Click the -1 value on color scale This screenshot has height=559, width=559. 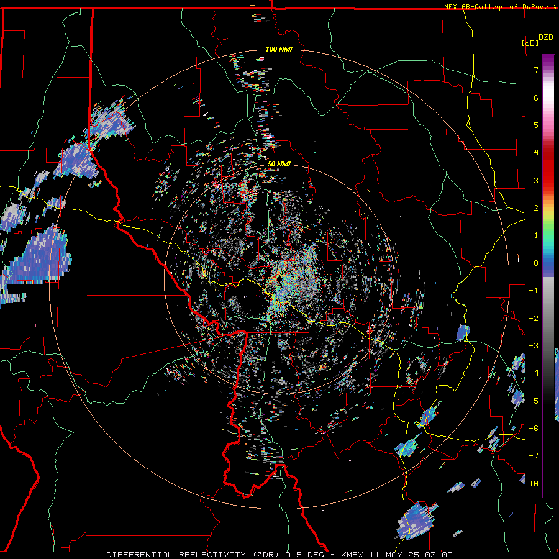coord(534,291)
